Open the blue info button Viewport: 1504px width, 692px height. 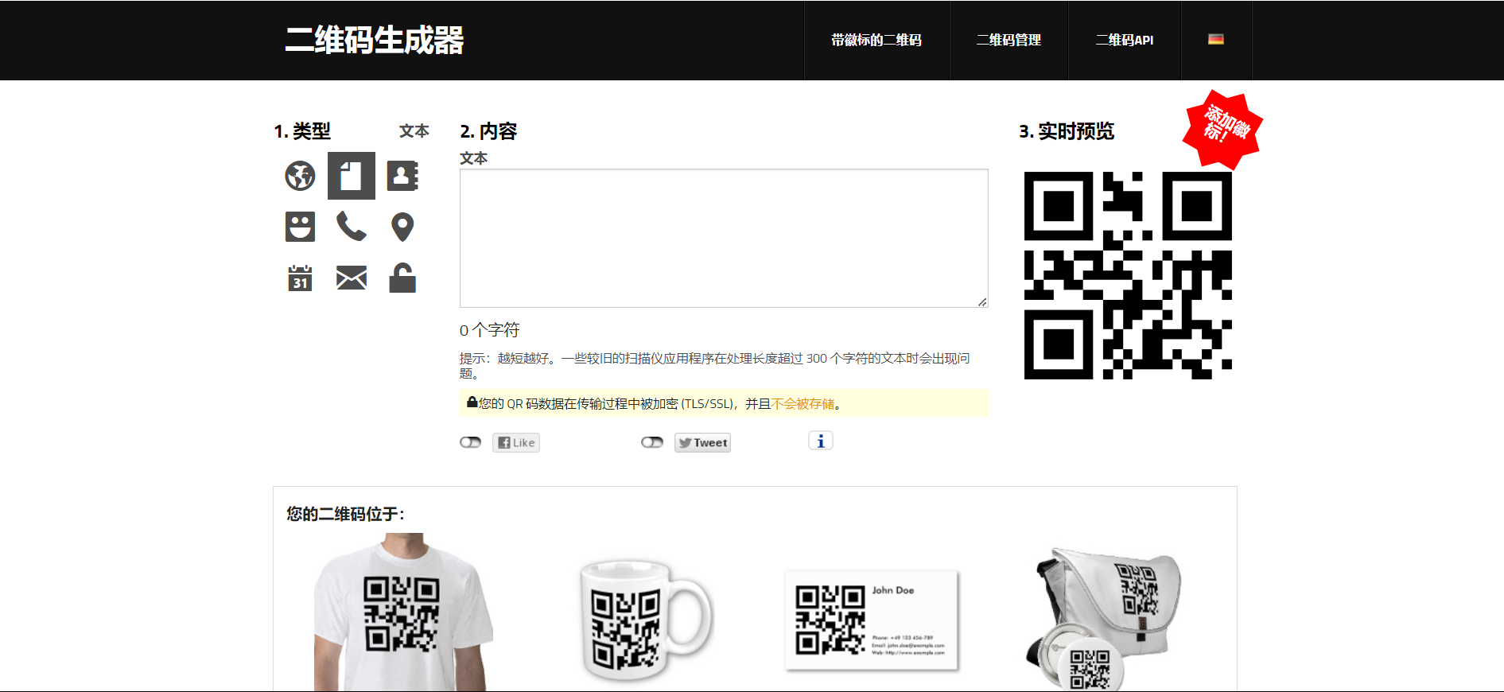(x=820, y=441)
